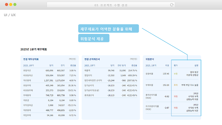Click the 부채총계 value 748,723
Screen dimensions: 222x125
click(x=49, y=95)
